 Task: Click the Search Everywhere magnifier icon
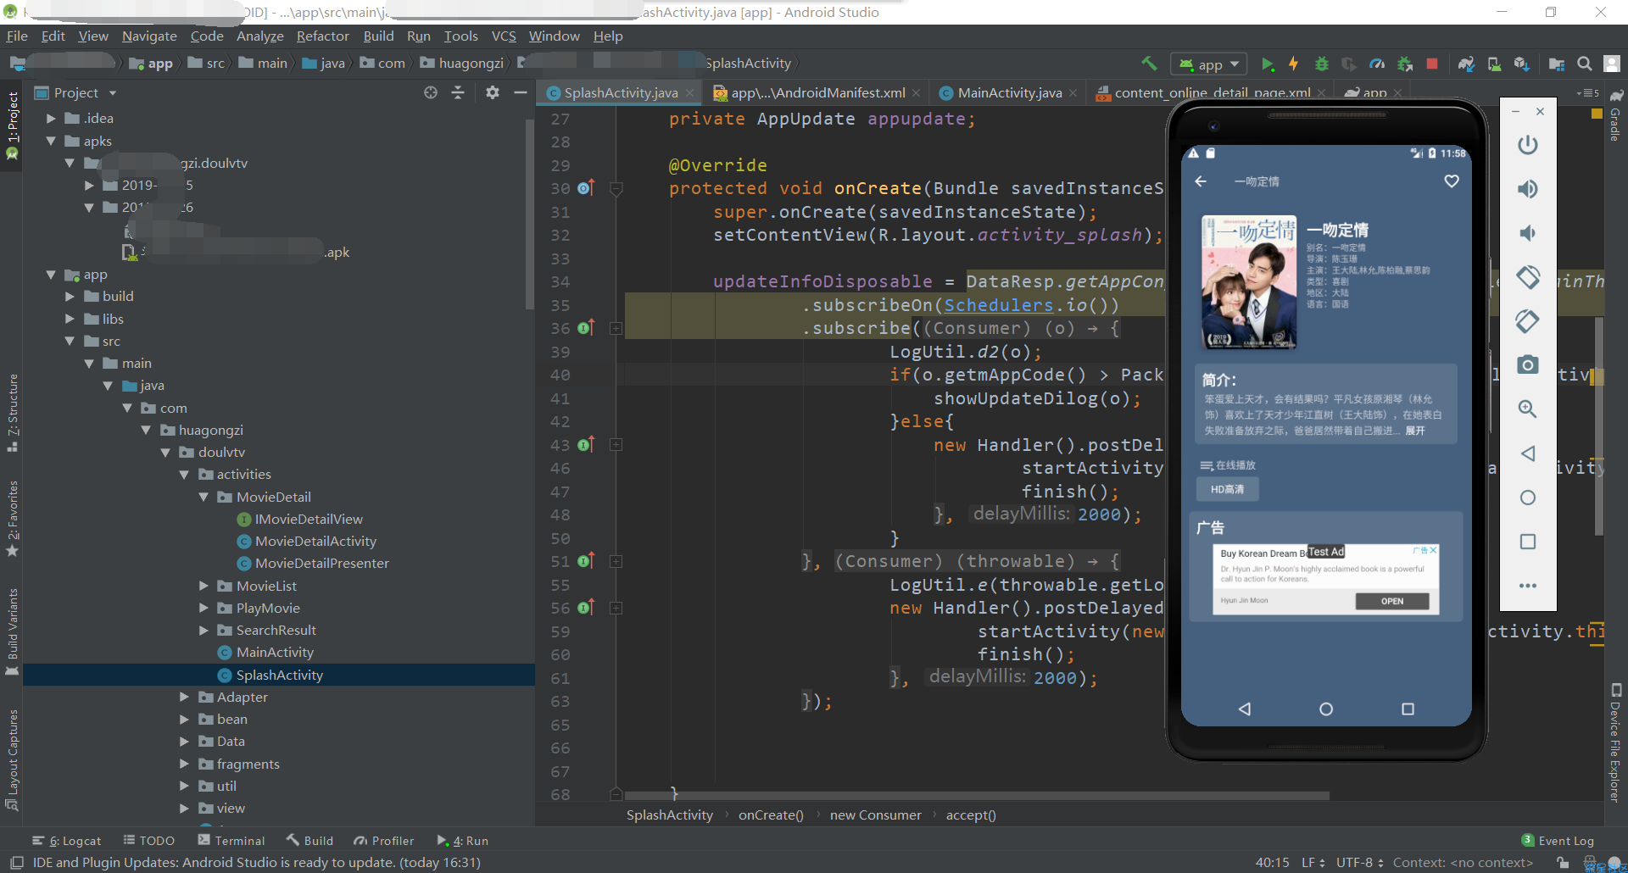point(1584,64)
